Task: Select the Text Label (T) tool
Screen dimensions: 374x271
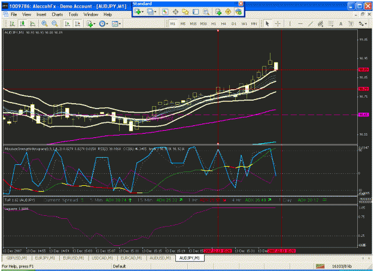Action: [x=351, y=23]
